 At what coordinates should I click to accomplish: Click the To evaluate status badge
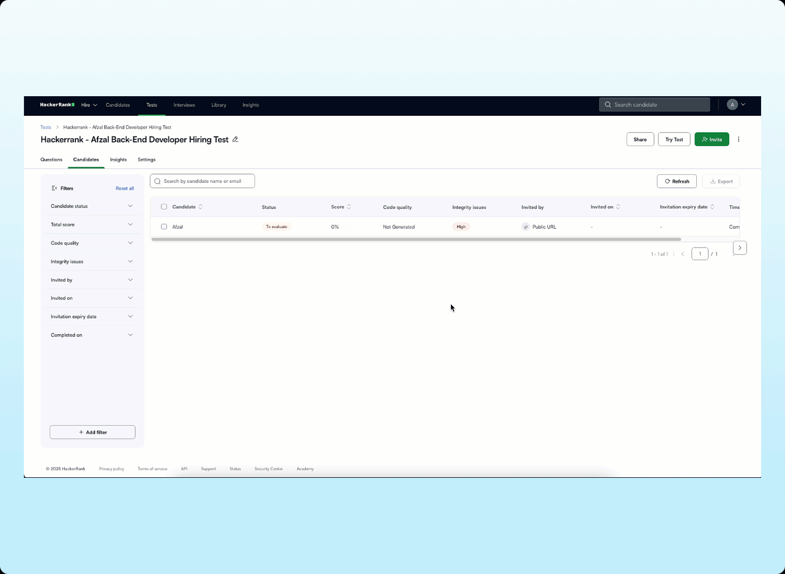click(x=277, y=226)
